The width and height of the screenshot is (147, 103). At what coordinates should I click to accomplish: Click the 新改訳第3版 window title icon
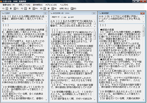pyautogui.click(x=51, y=13)
